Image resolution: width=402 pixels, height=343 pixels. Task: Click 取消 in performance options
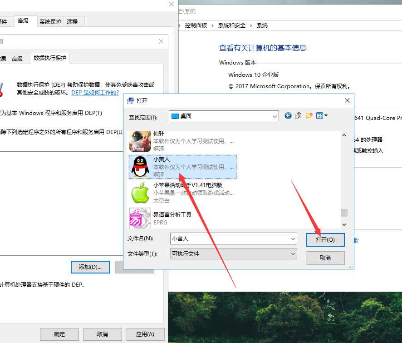(x=102, y=334)
